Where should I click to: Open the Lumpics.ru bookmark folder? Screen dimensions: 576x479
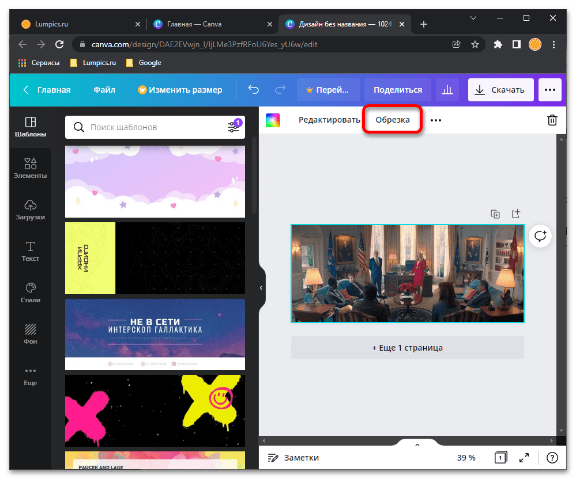pyautogui.click(x=93, y=63)
